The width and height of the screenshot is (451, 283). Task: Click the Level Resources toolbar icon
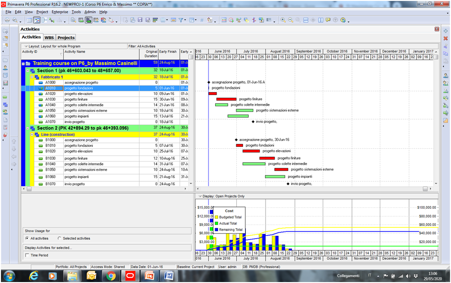(239, 20)
